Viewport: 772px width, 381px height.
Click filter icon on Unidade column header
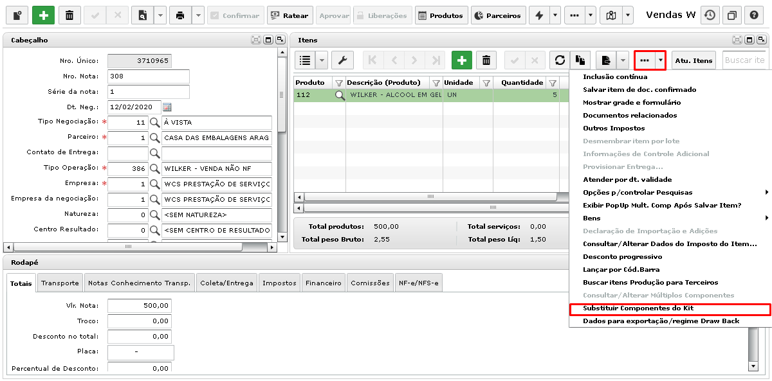pyautogui.click(x=486, y=83)
